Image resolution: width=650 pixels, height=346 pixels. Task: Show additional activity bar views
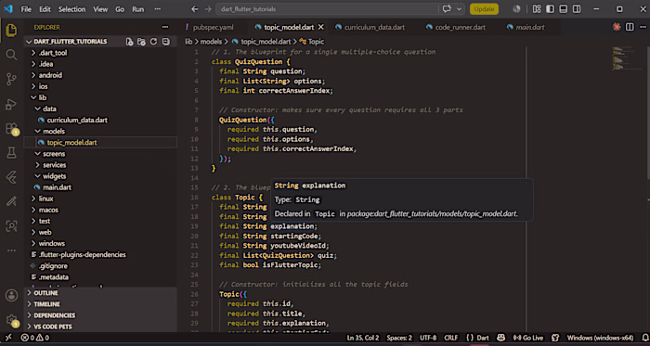coord(11,250)
